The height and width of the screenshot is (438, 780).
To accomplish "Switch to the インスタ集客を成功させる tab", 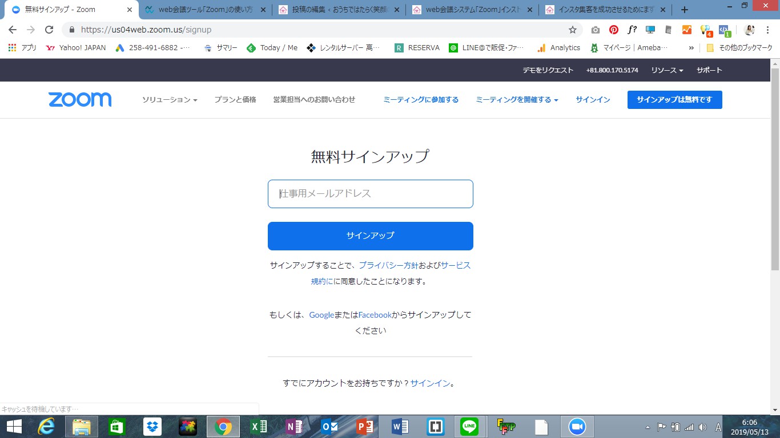I will coord(606,10).
